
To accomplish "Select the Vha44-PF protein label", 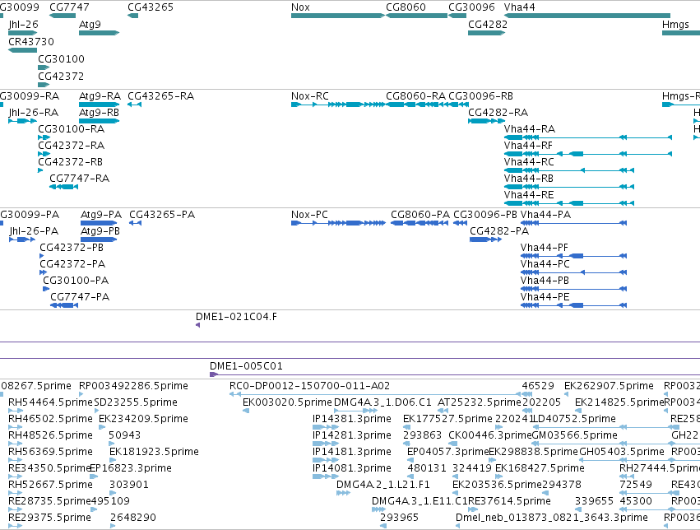I will tap(545, 248).
